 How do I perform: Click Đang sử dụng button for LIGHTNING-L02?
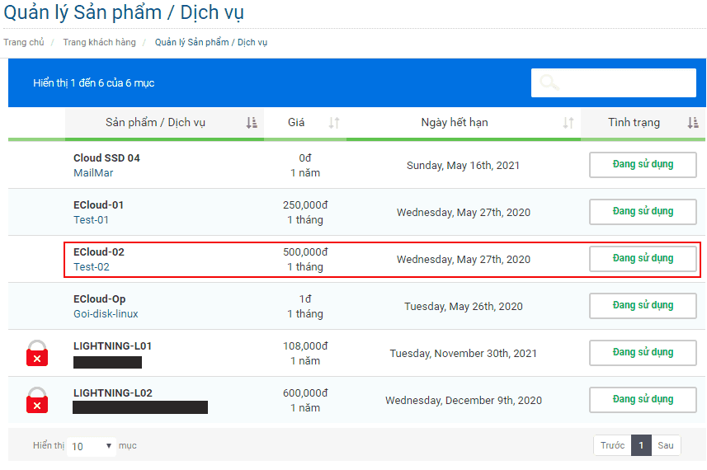[643, 400]
